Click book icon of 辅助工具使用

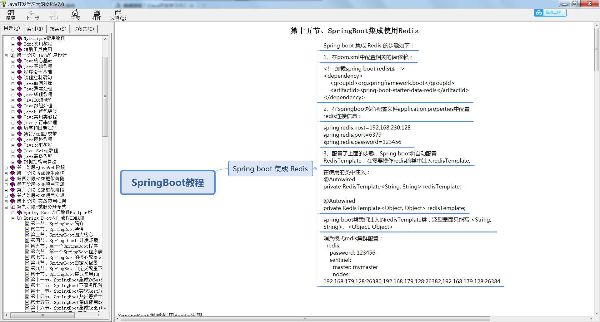(x=20, y=49)
